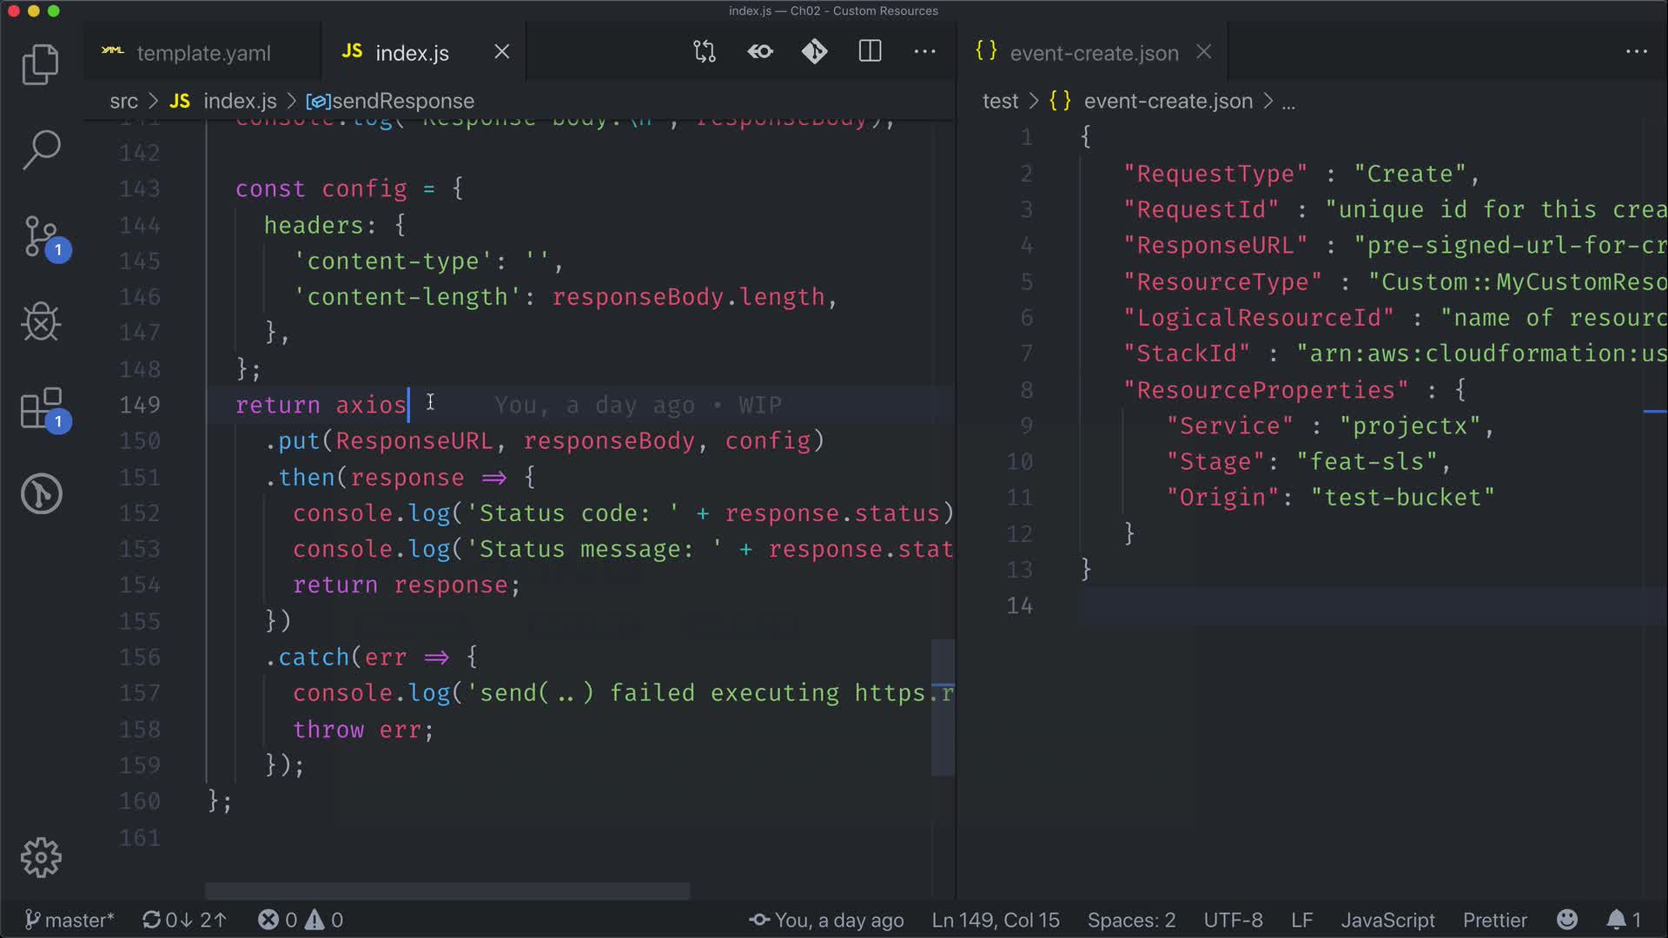Open right editor More Actions ellipsis
The height and width of the screenshot is (938, 1668).
point(1636,52)
